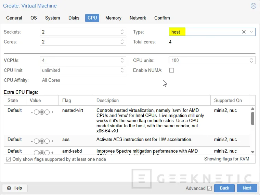Open the OS tab
Screen dimensions: 260x195
(34, 18)
